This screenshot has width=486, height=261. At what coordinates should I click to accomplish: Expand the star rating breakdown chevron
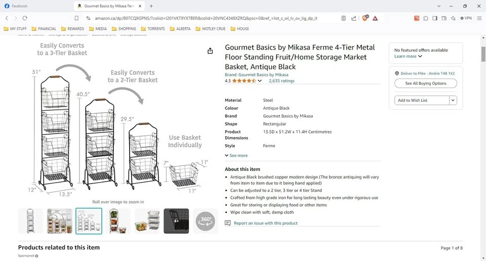click(x=260, y=81)
